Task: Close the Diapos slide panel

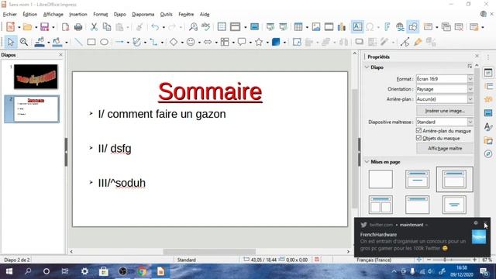Action: pyautogui.click(x=60, y=55)
